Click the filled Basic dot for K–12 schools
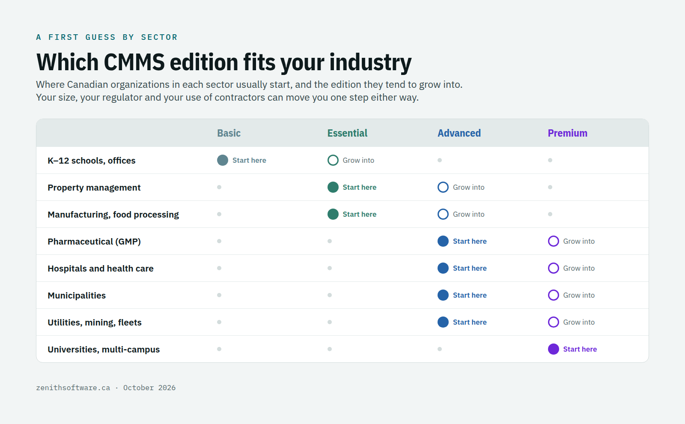Screen dimensions: 685x424 pos(223,160)
